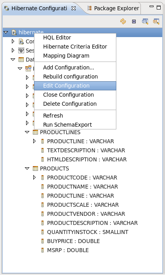Click the expand-all plus toolbar icon

pyautogui.click(x=134, y=21)
